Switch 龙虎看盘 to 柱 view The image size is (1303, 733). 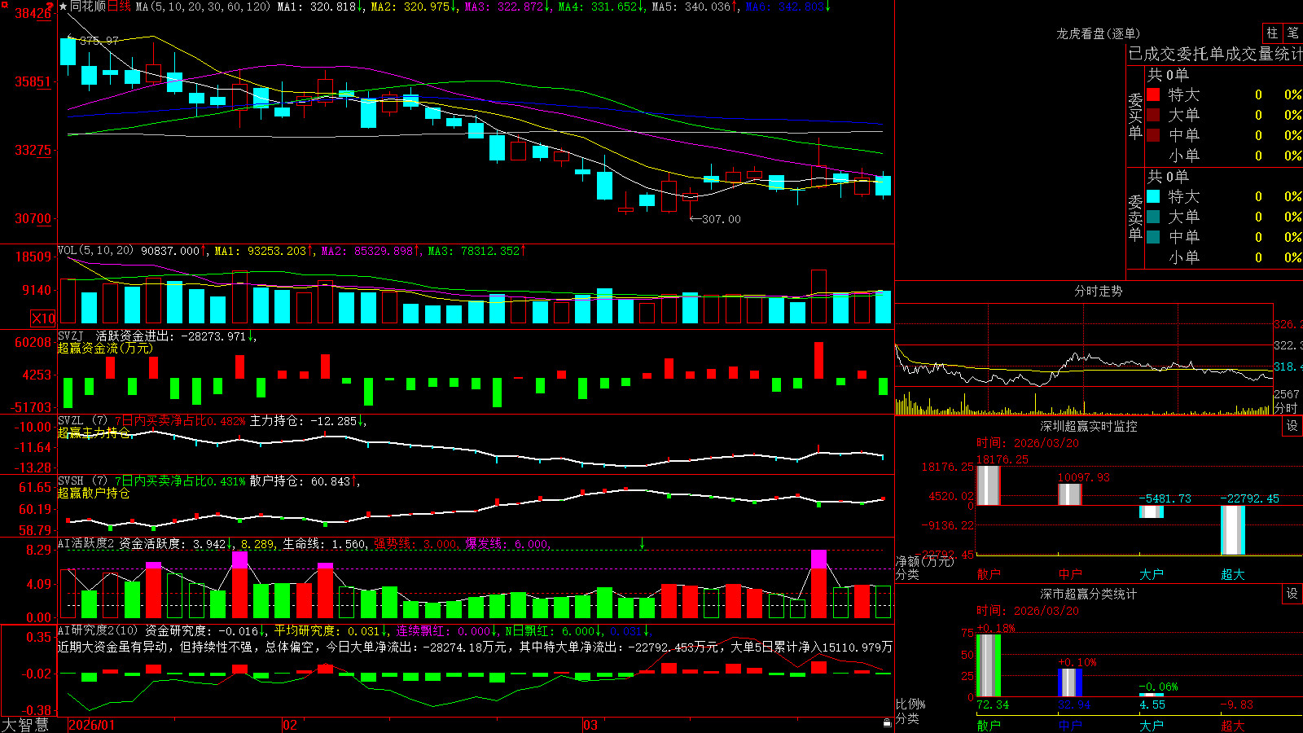tap(1272, 33)
